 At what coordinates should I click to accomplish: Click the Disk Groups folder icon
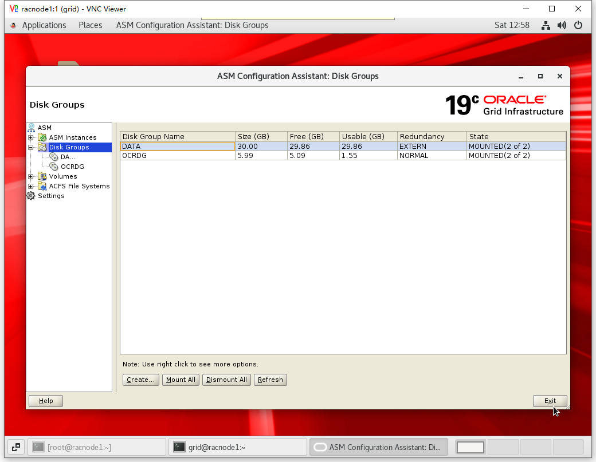click(x=42, y=147)
